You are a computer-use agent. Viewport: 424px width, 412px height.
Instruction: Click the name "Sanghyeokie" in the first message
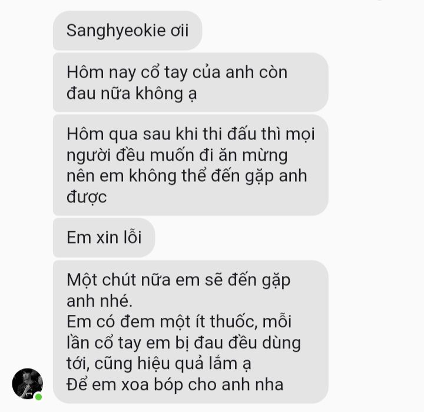[x=116, y=31]
